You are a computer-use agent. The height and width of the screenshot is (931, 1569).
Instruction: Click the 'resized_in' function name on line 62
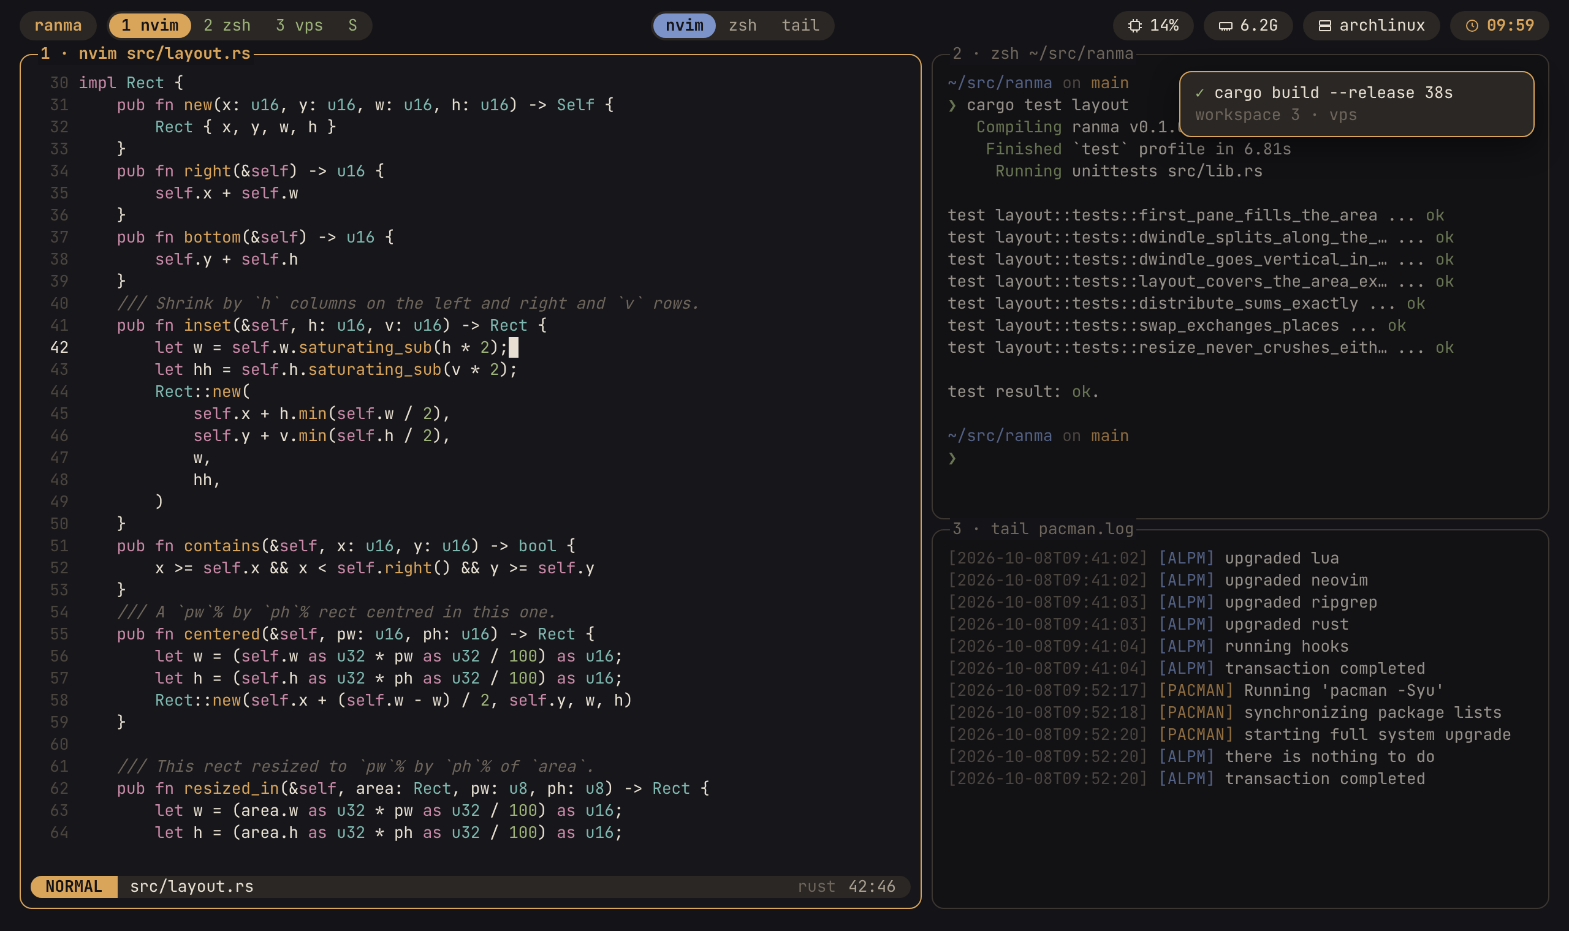(x=232, y=788)
